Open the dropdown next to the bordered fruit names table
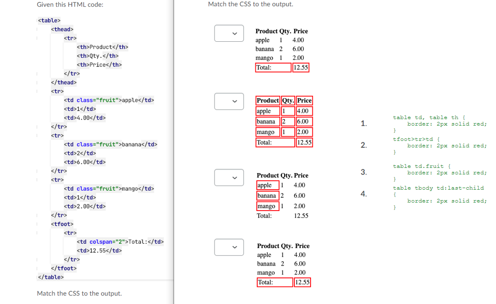496x304 pixels. tap(229, 177)
